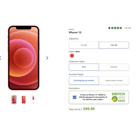Uncheck the iPhone 12 promotion checkbox
This screenshot has height=136, width=136.
pos(75,97)
